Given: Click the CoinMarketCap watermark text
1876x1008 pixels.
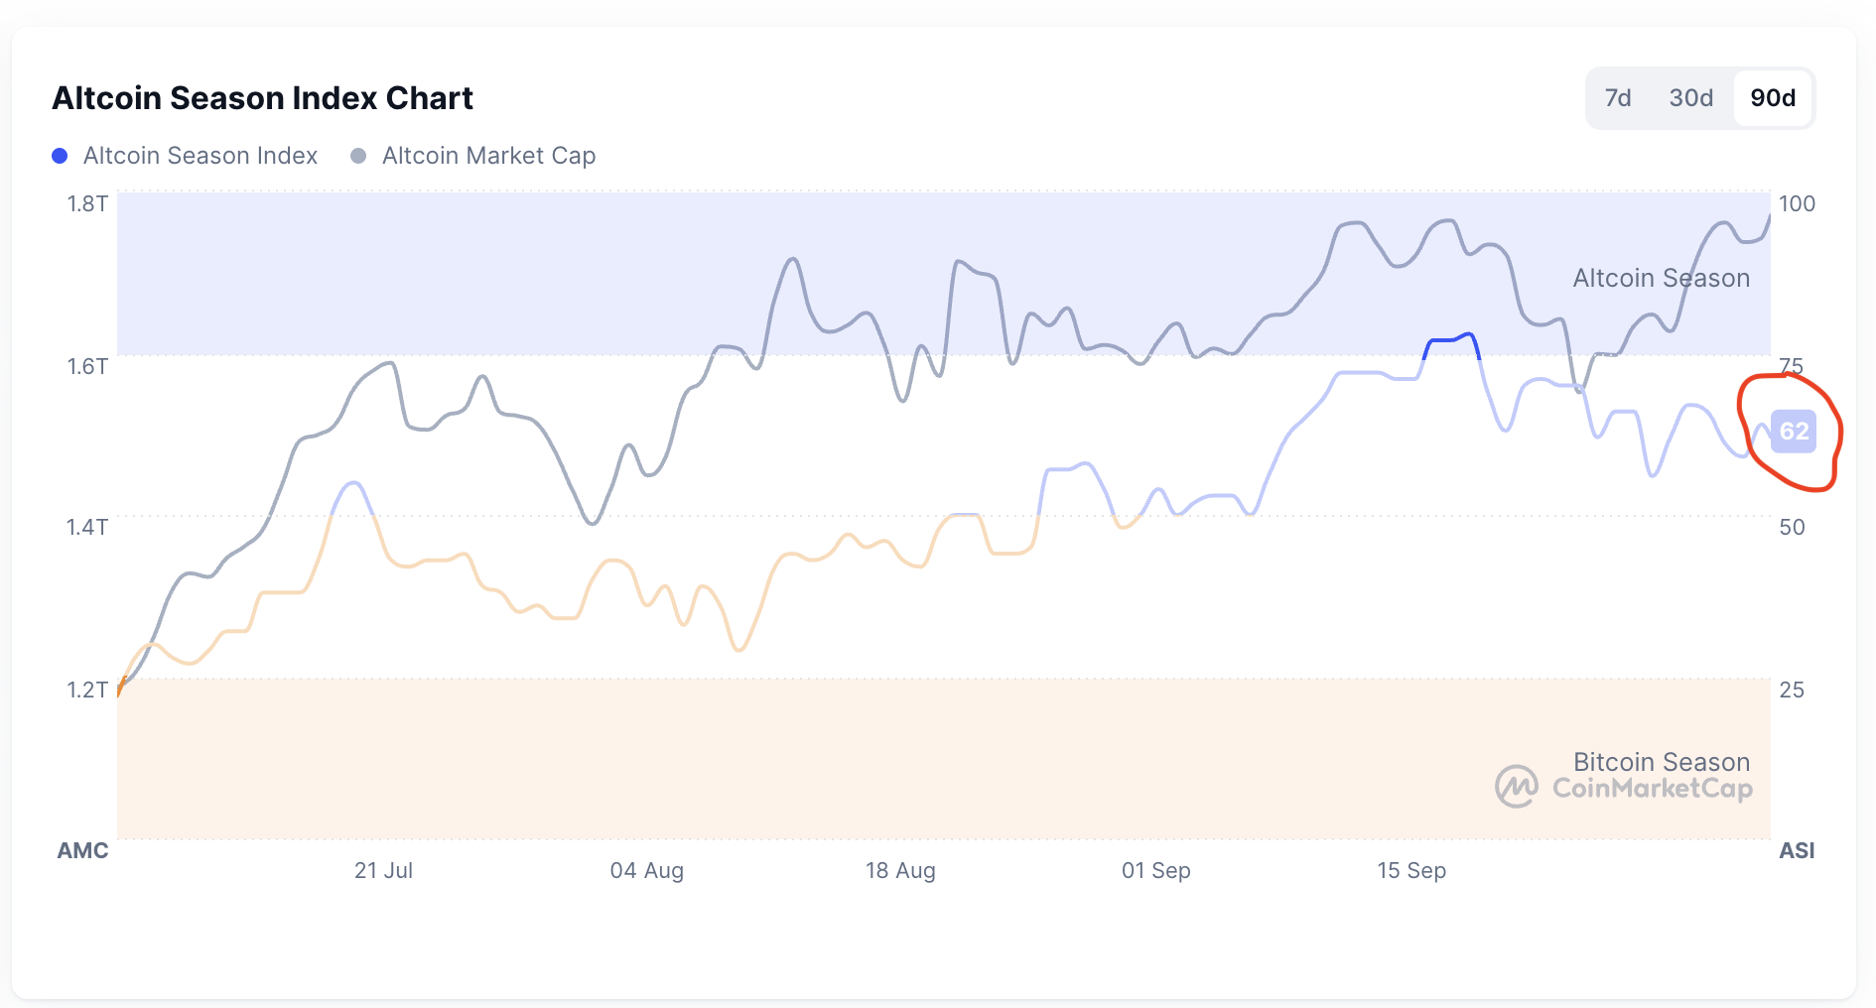Looking at the screenshot, I should pos(1653,789).
